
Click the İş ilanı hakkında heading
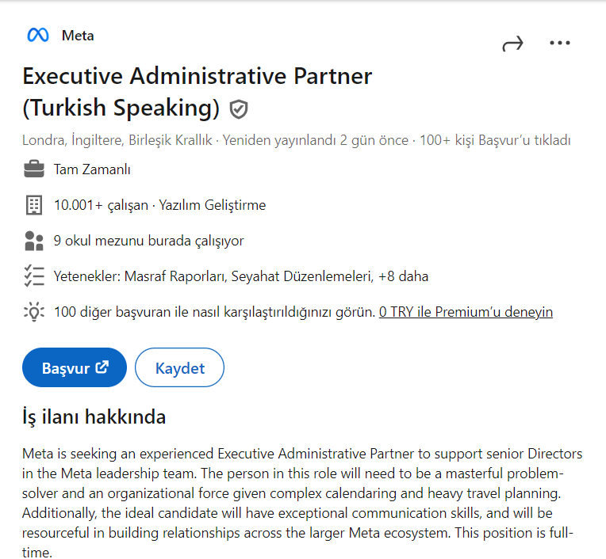tap(94, 416)
